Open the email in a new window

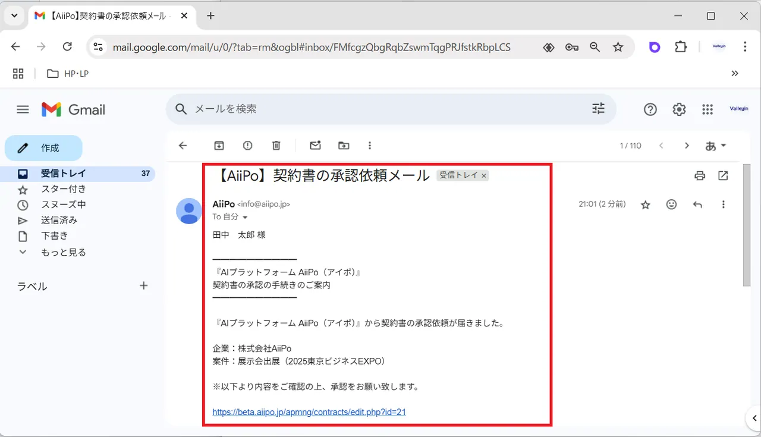click(x=723, y=175)
